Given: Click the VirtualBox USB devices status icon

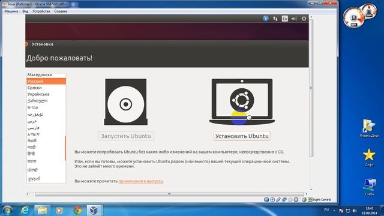Looking at the screenshot, I should click(x=278, y=200).
